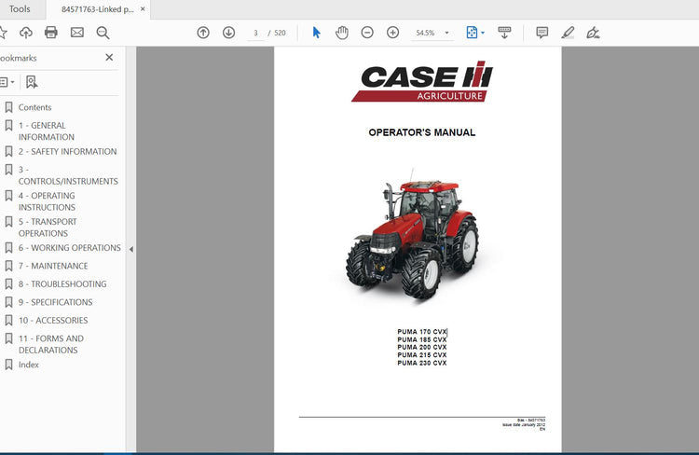Switch to the 84571763-Linked document tab
The height and width of the screenshot is (455, 699).
pos(98,9)
